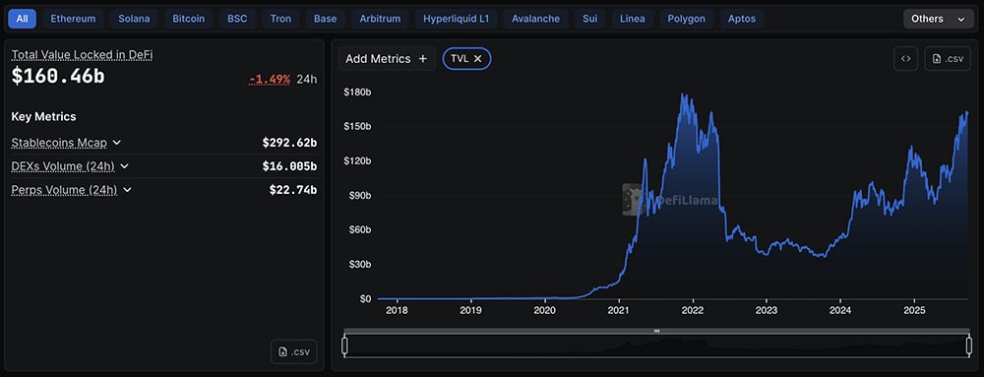
Task: Select the Tron chain tab
Action: click(280, 19)
